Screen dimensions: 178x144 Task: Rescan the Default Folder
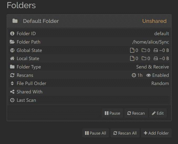click(x=136, y=113)
